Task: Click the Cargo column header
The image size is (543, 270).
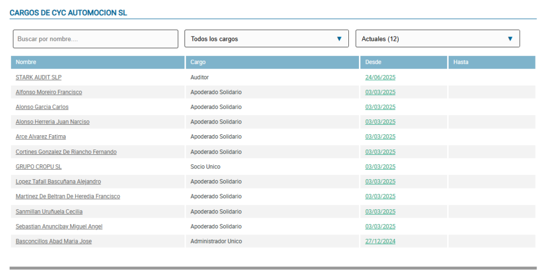Action: tap(198, 62)
